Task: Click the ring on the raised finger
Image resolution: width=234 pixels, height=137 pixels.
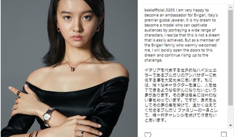Action: click(x=19, y=93)
